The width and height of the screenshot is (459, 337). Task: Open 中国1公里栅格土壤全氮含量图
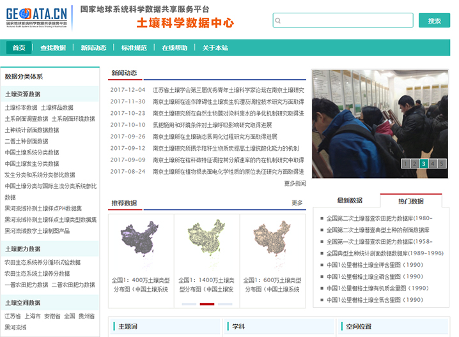pos(375,300)
